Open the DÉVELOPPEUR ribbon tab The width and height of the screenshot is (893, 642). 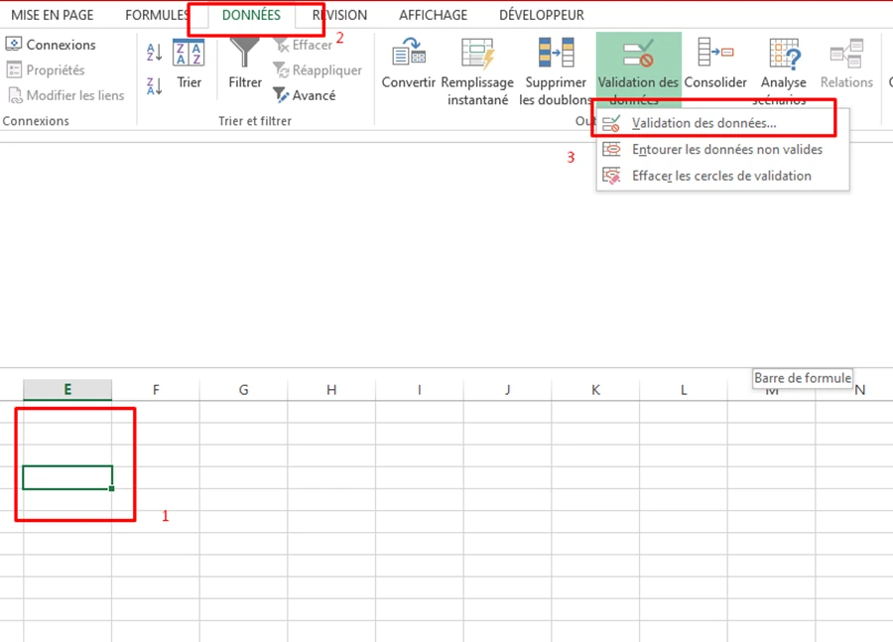pos(541,15)
